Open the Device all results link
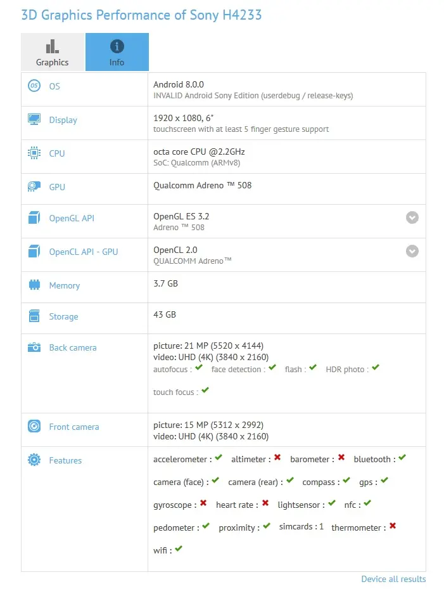This screenshot has width=444, height=589. click(393, 579)
